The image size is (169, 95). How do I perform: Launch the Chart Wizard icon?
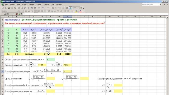(x=67, y=8)
